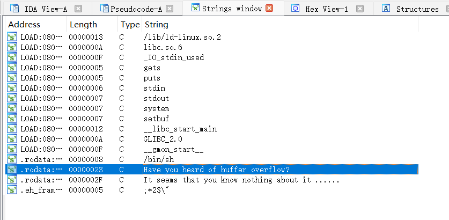Viewport: 449px width, 220px height.
Task: Click the Hex View-1 tab icon
Action: 295,9
